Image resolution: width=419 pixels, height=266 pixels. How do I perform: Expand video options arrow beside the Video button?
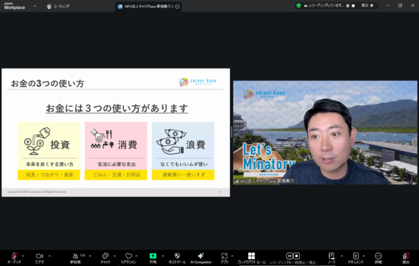click(48, 254)
